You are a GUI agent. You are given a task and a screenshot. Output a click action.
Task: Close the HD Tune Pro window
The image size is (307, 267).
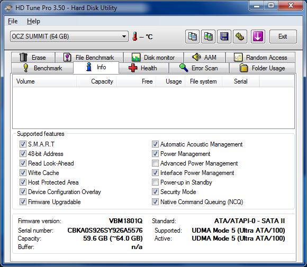pos(291,6)
